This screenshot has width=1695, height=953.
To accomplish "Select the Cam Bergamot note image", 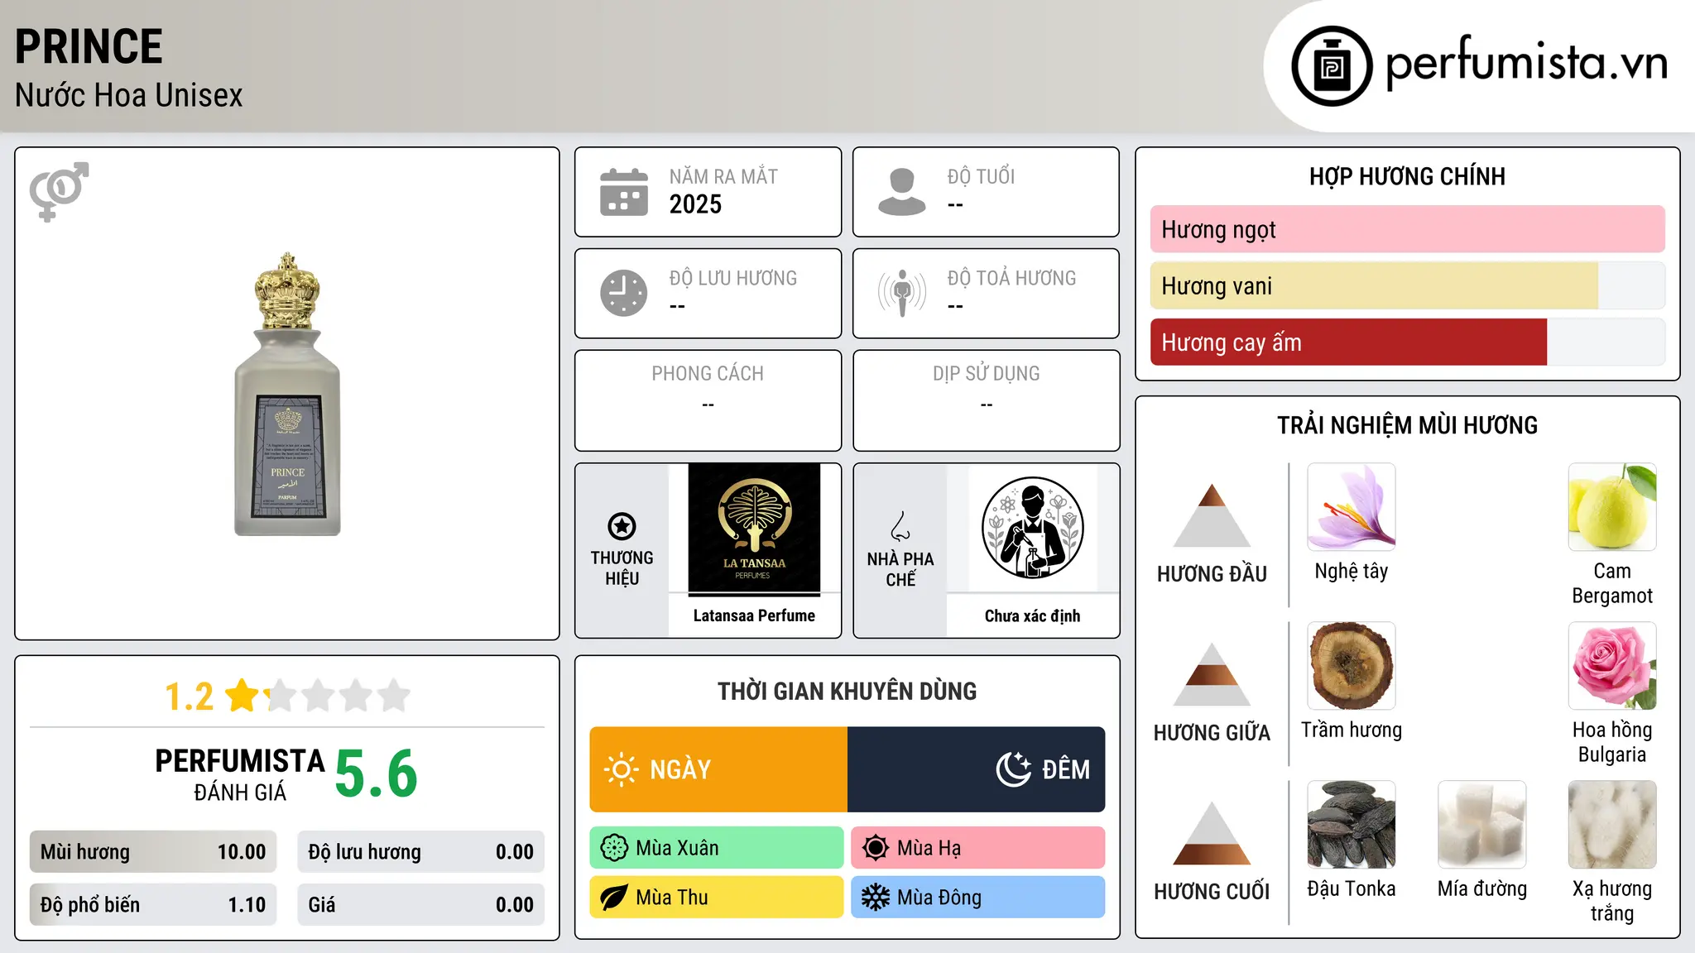I will point(1612,507).
